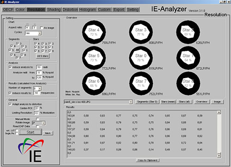
Task: Click the reduce analysis radii field
Action: [x=39, y=67]
